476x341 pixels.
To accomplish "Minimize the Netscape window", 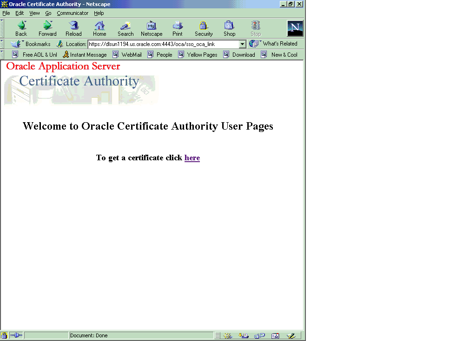I will [283, 4].
